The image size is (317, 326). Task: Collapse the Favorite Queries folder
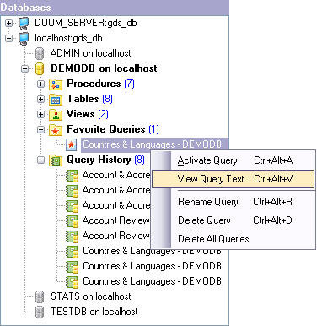[41, 129]
